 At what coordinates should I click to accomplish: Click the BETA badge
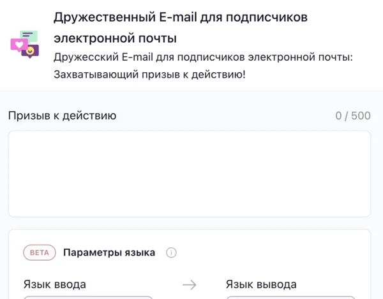39,252
